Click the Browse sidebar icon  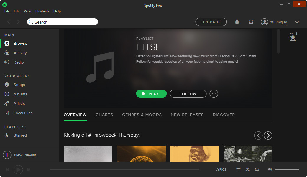7,43
